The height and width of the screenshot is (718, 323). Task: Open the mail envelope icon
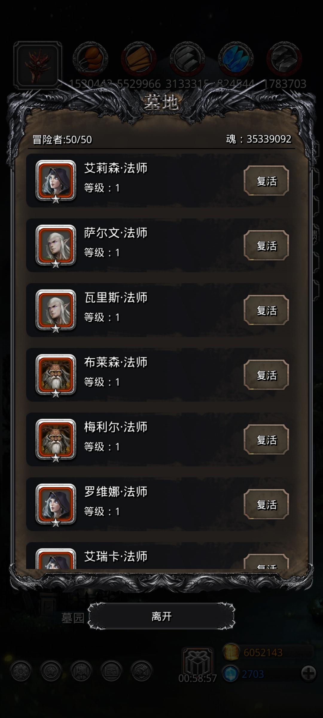tap(111, 671)
